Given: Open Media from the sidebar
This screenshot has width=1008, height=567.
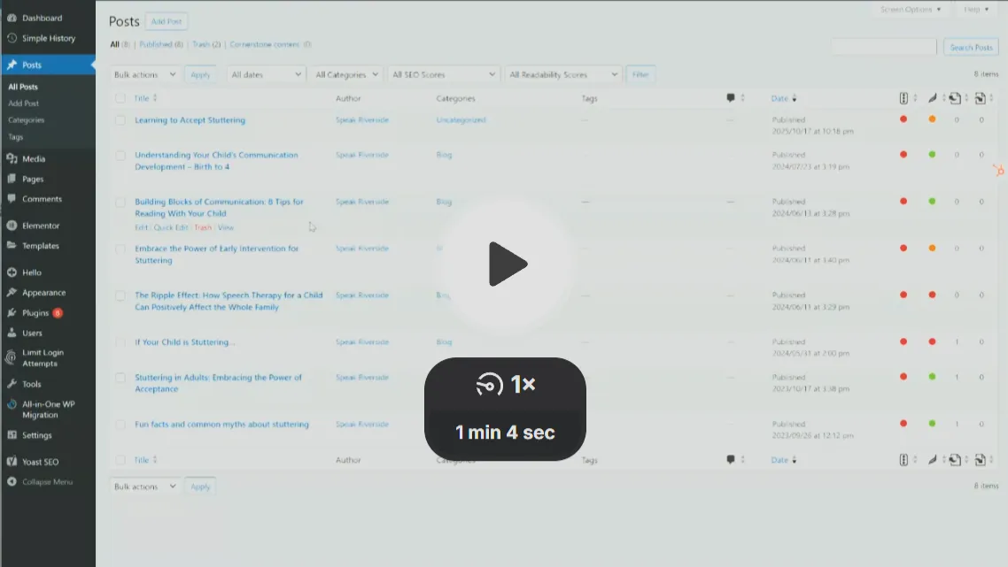Looking at the screenshot, I should pyautogui.click(x=34, y=159).
